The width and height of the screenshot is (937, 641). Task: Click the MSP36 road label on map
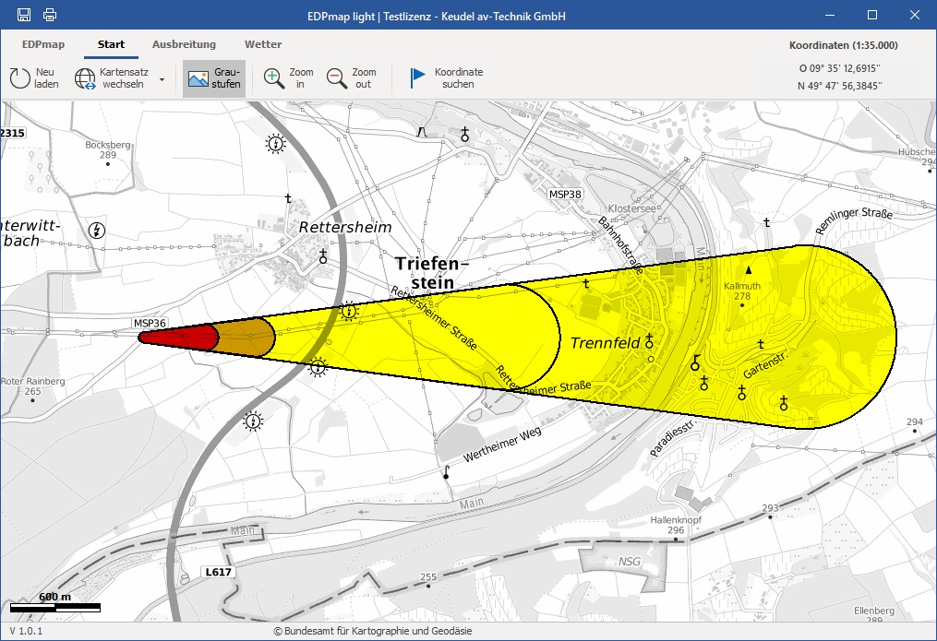(150, 324)
